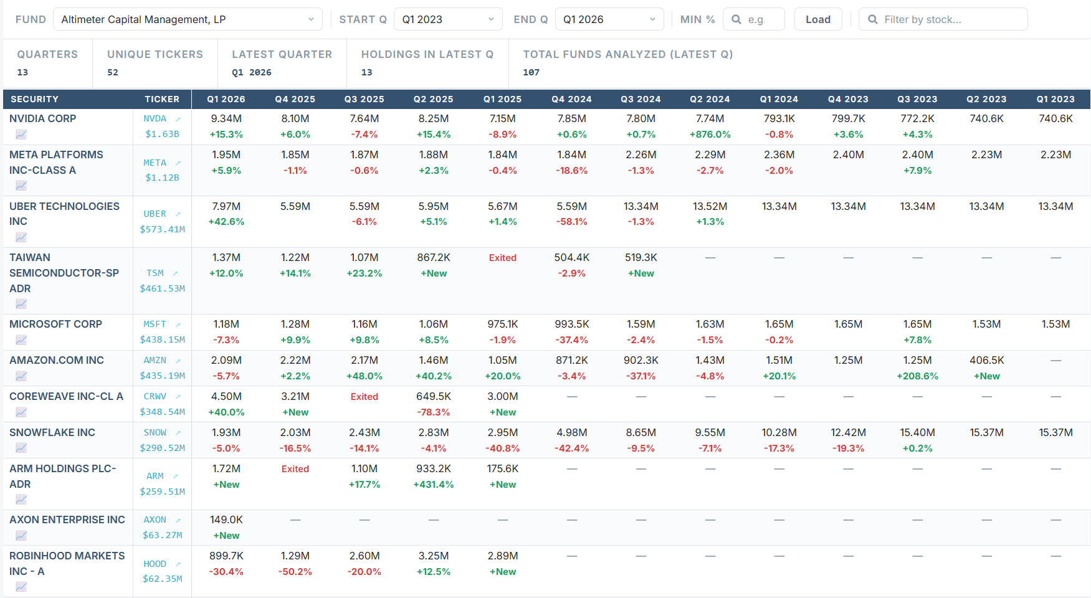Open AMAZON.COM INC chart icon

(21, 376)
